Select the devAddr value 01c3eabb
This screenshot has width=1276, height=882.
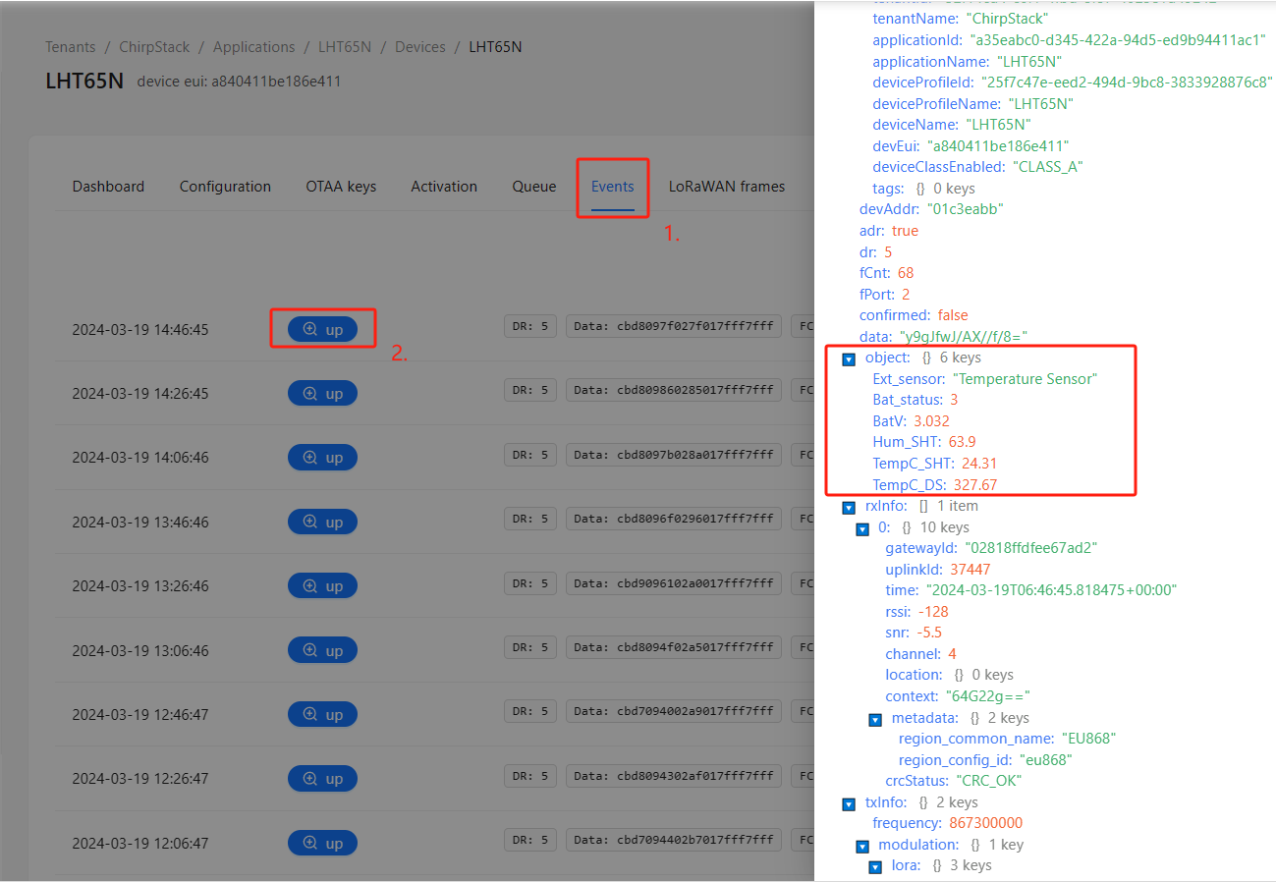966,209
